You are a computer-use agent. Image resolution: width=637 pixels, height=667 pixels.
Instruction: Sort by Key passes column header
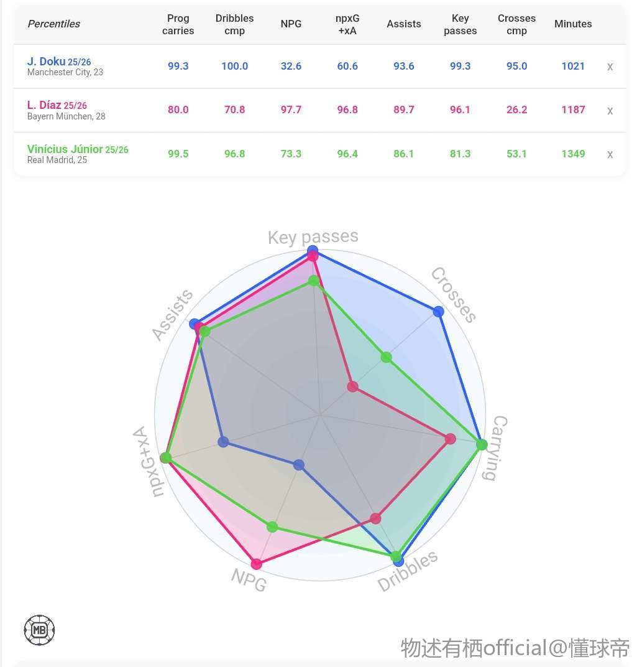460,24
